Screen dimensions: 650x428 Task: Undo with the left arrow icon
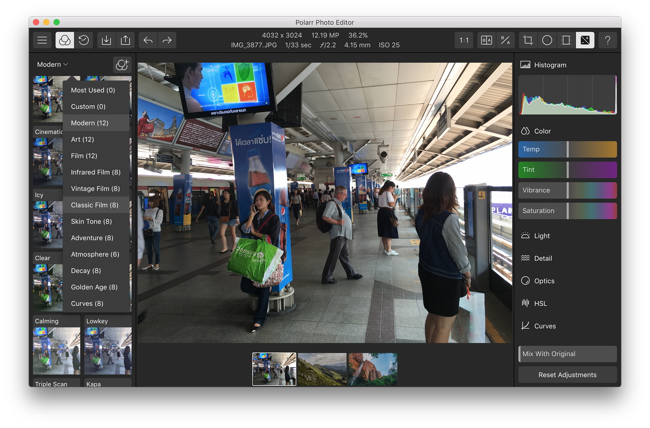pyautogui.click(x=148, y=40)
